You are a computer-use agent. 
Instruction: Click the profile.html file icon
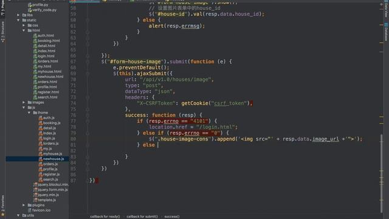(35, 87)
